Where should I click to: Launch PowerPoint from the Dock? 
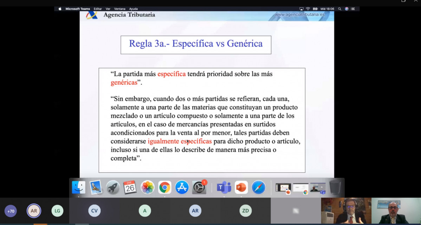pyautogui.click(x=241, y=187)
